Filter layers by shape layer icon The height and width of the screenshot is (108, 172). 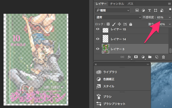click(155, 10)
